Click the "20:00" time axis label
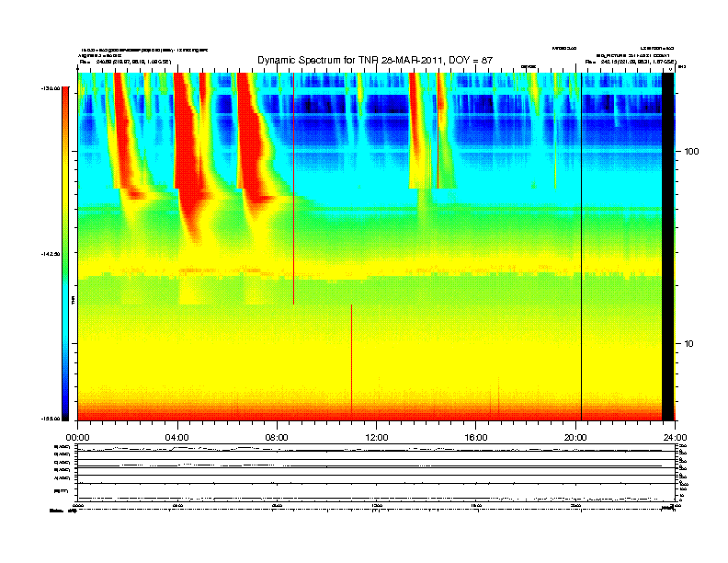The width and height of the screenshot is (728, 563). point(575,437)
